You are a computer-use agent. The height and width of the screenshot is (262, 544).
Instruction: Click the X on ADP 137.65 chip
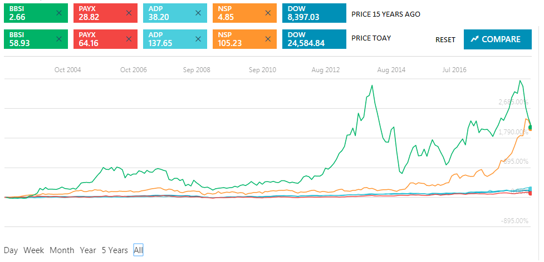(198, 39)
